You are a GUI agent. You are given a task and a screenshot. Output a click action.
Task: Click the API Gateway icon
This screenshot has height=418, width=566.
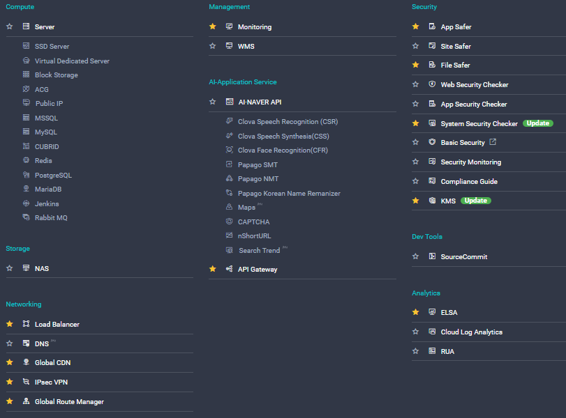click(229, 269)
